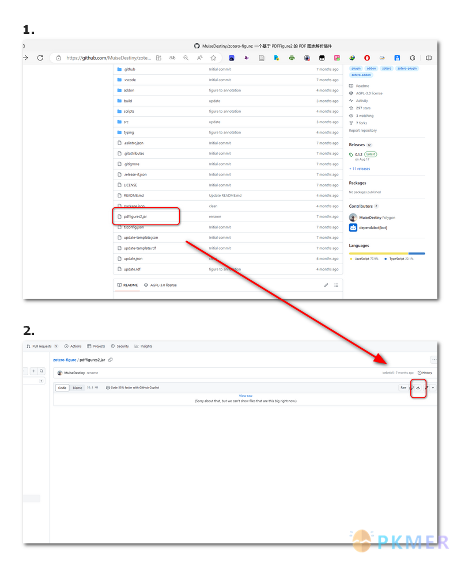
Task: Click the '+ 11 releases' link
Action: 360,169
